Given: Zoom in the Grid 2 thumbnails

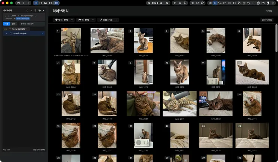Looking at the screenshot, I should click(x=161, y=3).
